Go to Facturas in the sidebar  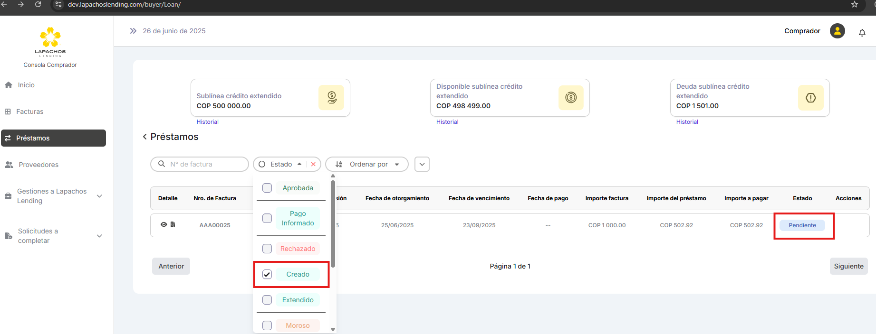(29, 111)
